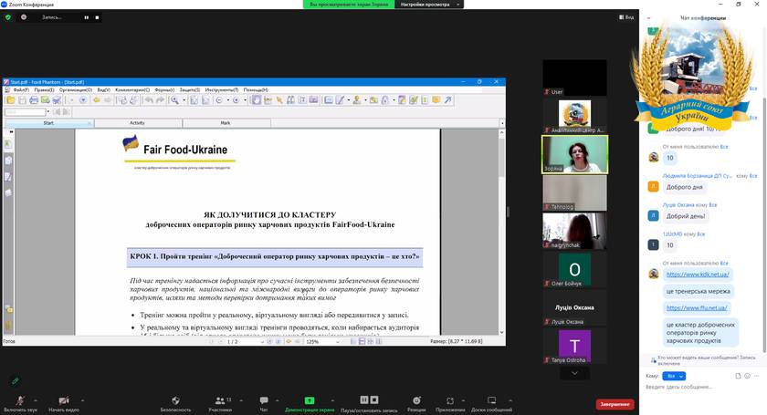The width and height of the screenshot is (767, 415).
Task: Stop recording in bottom Zoom toolbar
Action: pyautogui.click(x=374, y=399)
